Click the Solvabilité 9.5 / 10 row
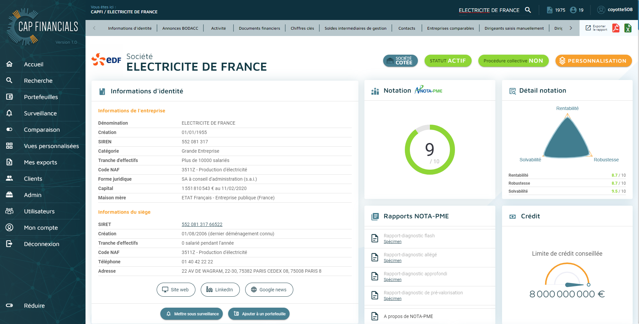 tap(567, 191)
